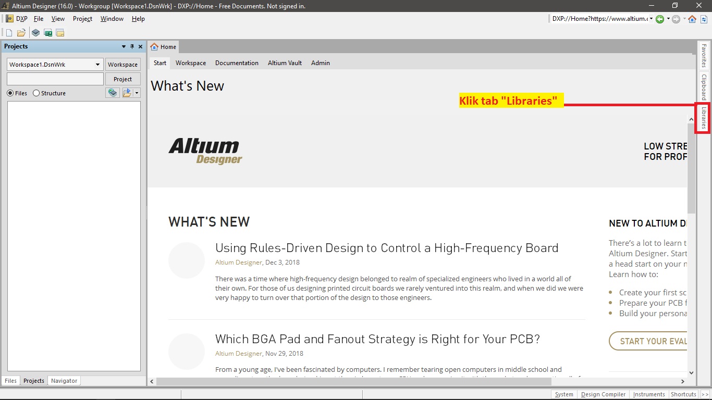
Task: Click the vertical scrollbar down arrow
Action: coord(691,373)
